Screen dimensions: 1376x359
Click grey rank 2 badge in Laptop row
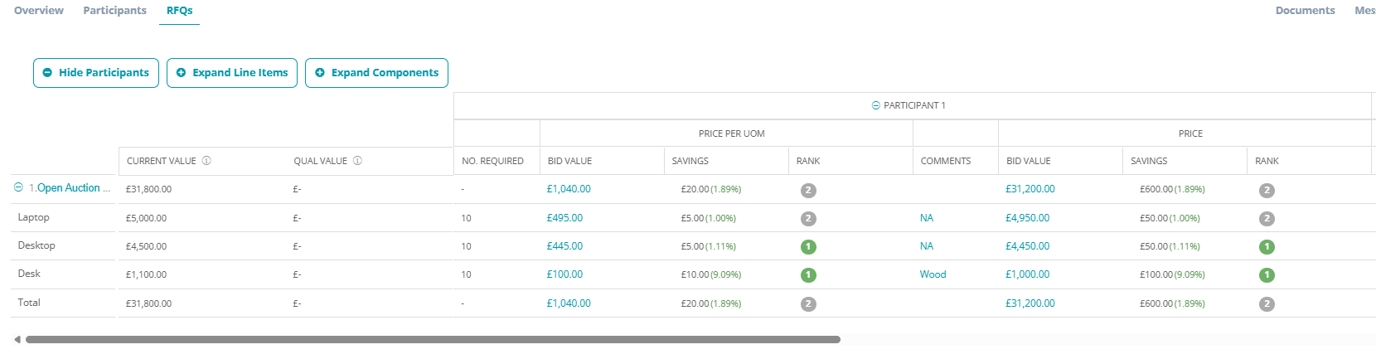[808, 219]
